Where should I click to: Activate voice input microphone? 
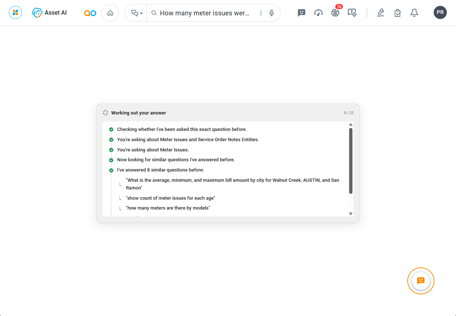click(x=272, y=13)
